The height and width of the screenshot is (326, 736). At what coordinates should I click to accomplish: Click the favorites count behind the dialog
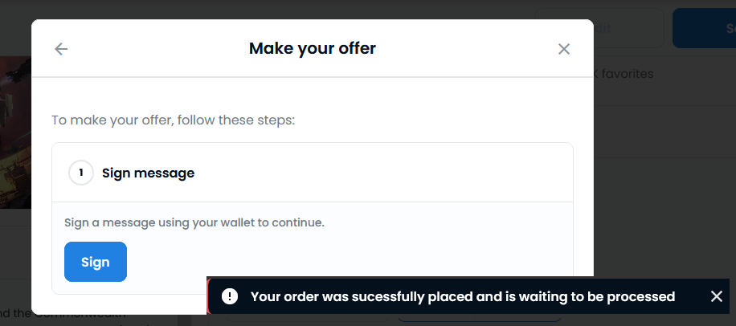point(625,74)
